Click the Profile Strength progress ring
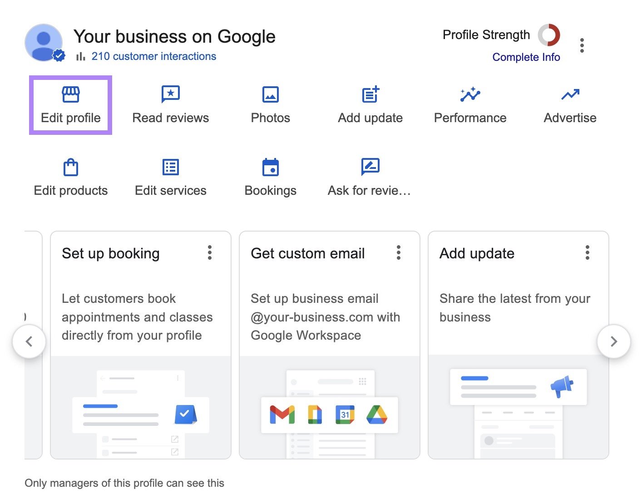The image size is (642, 504). pos(549,35)
